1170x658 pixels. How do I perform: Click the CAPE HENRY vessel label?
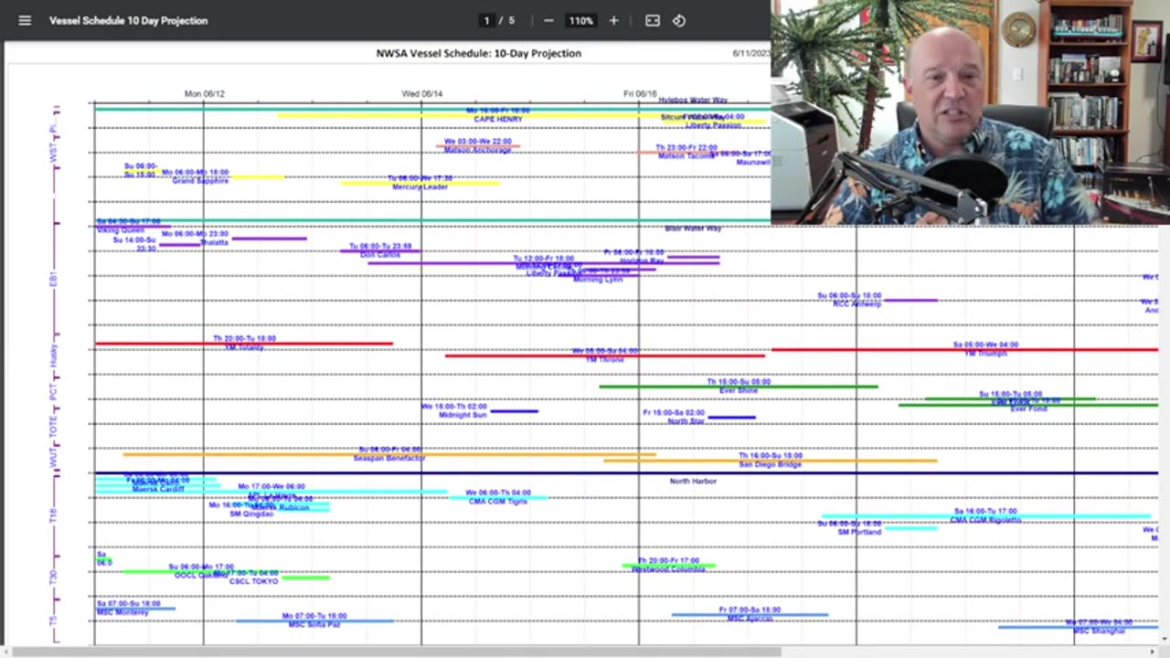[498, 120]
